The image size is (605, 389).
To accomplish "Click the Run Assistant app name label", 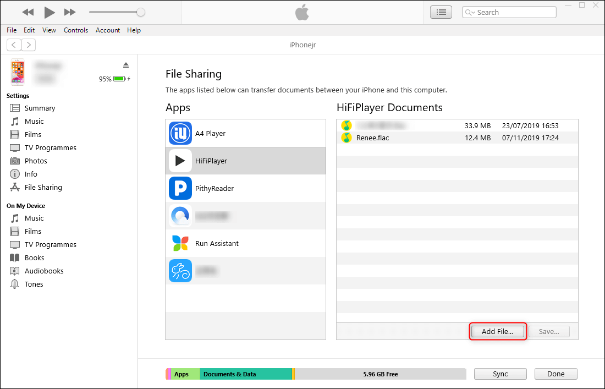I will [217, 244].
